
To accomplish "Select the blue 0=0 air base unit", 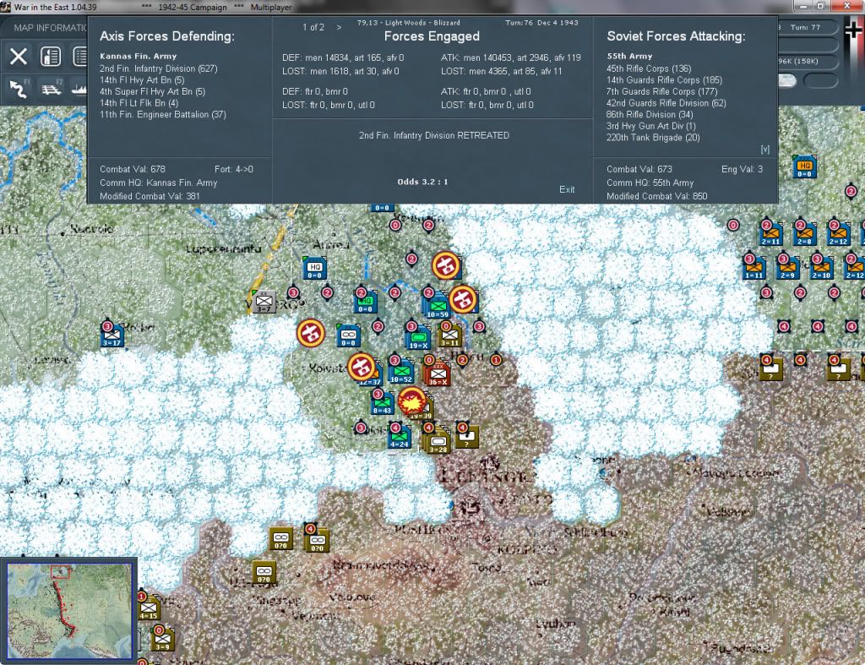I will [x=348, y=335].
